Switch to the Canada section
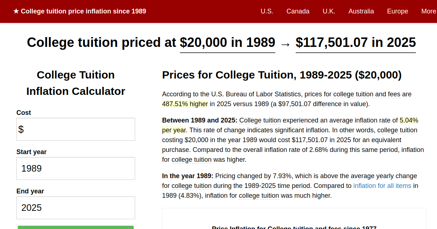Screen dimensions: 437x229 click(x=298, y=11)
